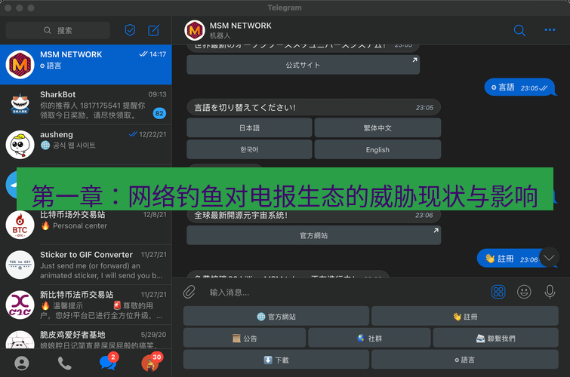Click the ausheng cartoon avatar
Viewport: 570px width, 377px height.
tap(20, 145)
